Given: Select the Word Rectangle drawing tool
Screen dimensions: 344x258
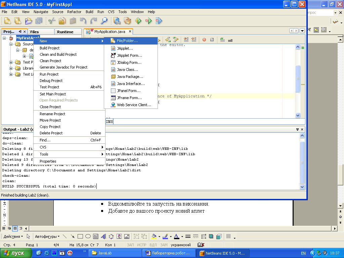Looking at the screenshot, I should [80, 236].
